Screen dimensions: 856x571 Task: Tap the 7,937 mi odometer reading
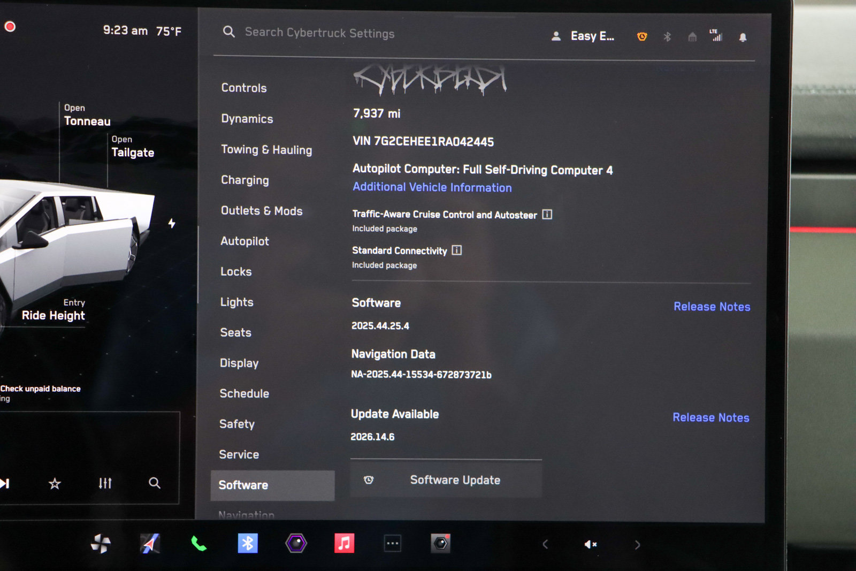376,113
